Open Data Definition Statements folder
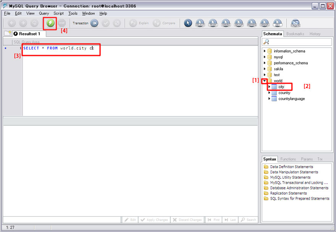Viewport: 336px width, 232px height. click(288, 166)
